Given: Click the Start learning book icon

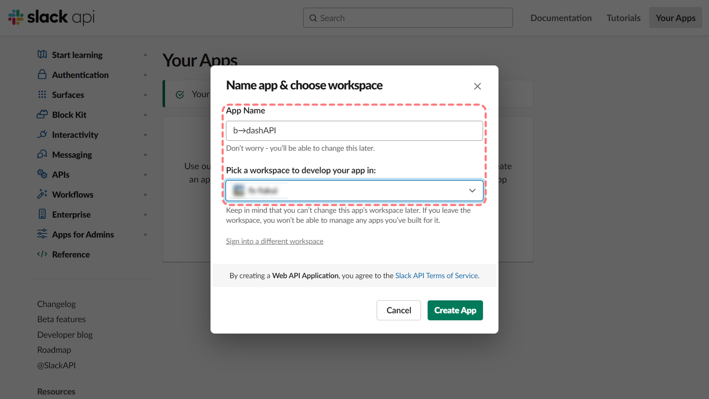Looking at the screenshot, I should coord(42,55).
